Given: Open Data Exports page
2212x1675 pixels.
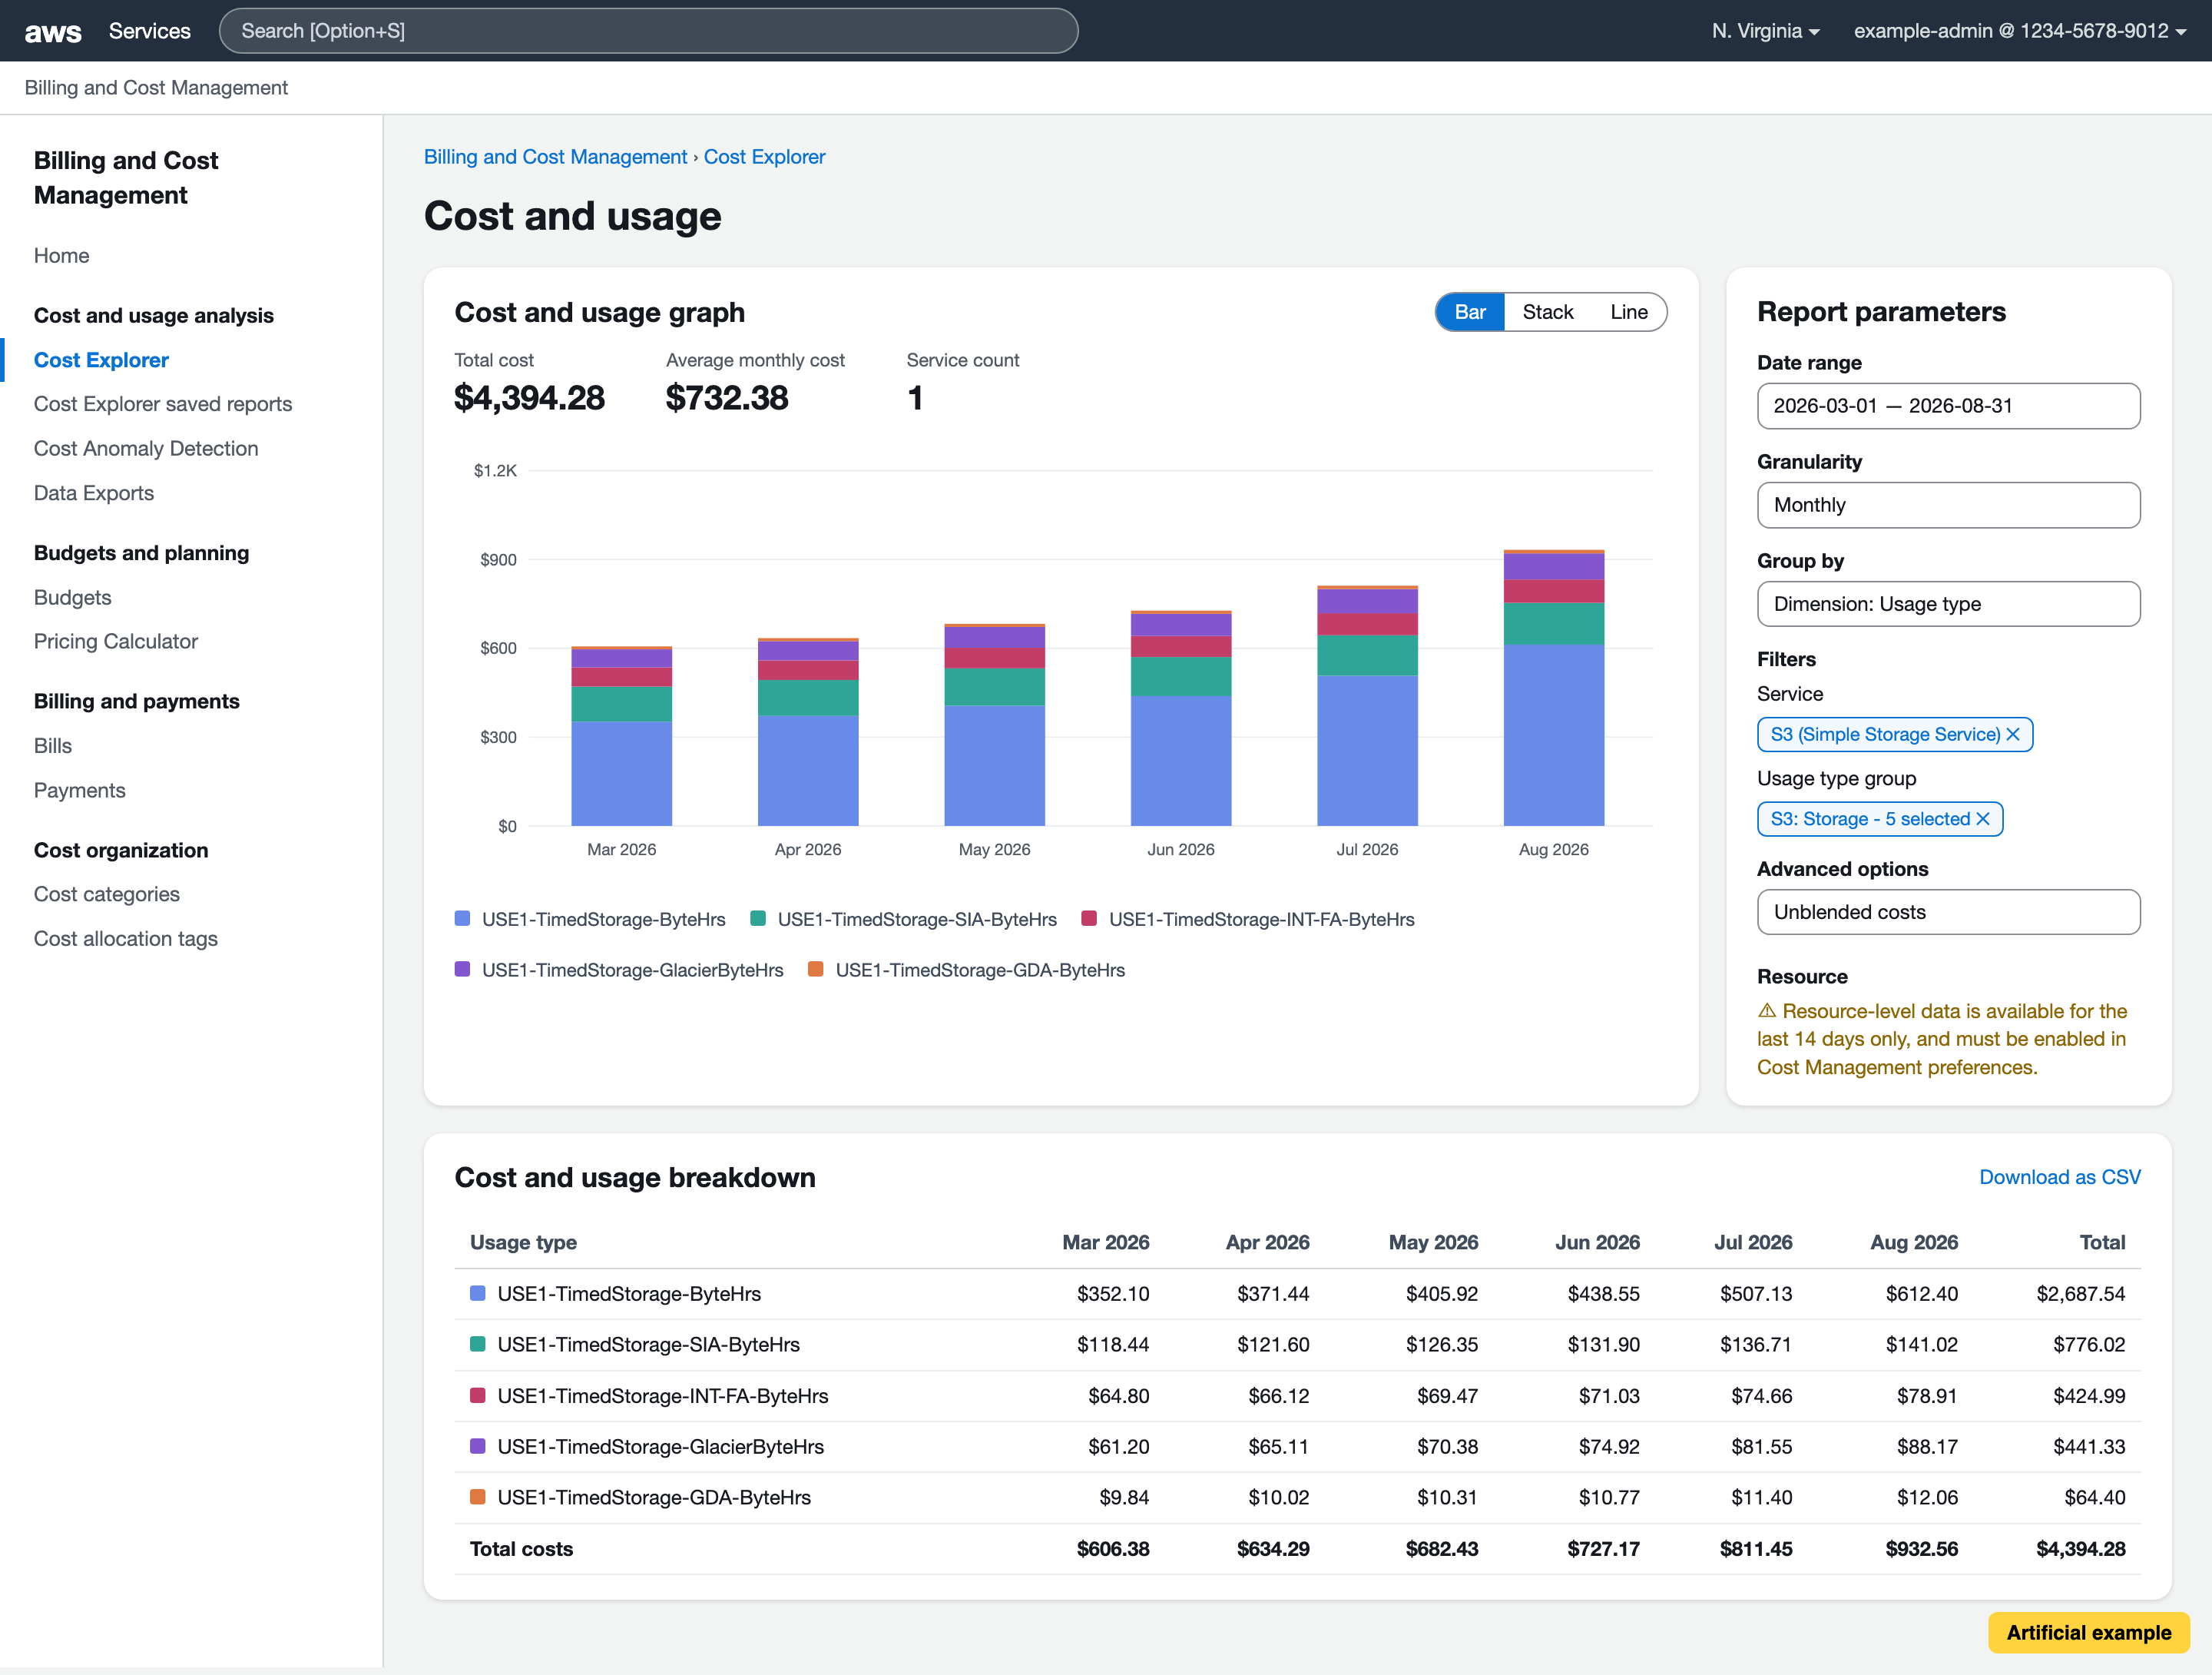Looking at the screenshot, I should click(94, 493).
